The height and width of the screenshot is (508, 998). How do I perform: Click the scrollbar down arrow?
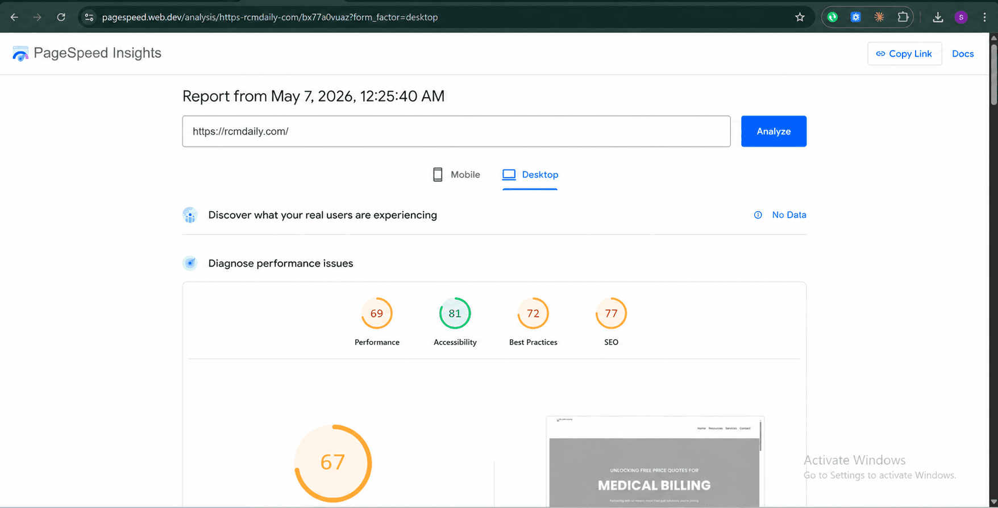tap(993, 502)
